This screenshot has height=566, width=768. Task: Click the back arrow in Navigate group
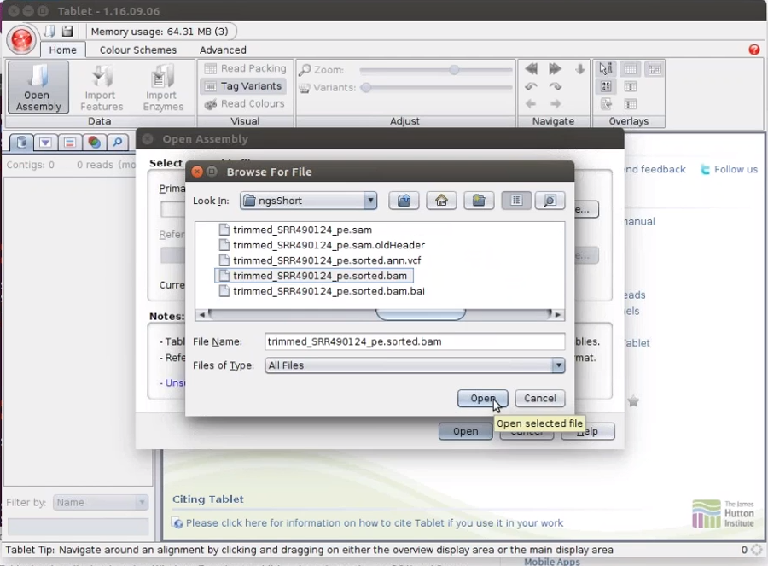531,104
